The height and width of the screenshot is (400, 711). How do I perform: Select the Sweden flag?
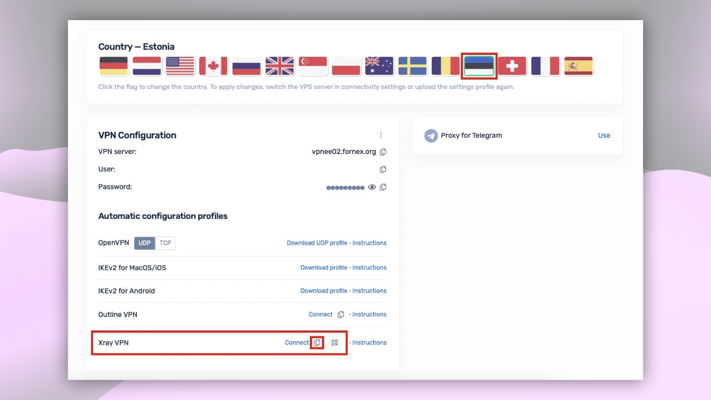pos(413,66)
